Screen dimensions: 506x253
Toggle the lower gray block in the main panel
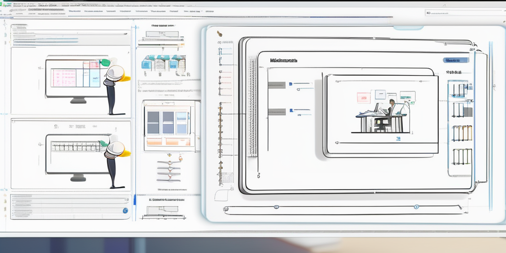[x=276, y=112]
